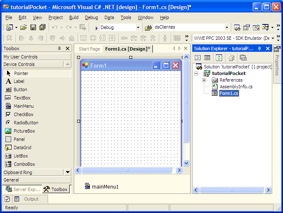This screenshot has width=283, height=213.
Task: Select the PictureBox control in Toolbox
Action: click(x=24, y=131)
